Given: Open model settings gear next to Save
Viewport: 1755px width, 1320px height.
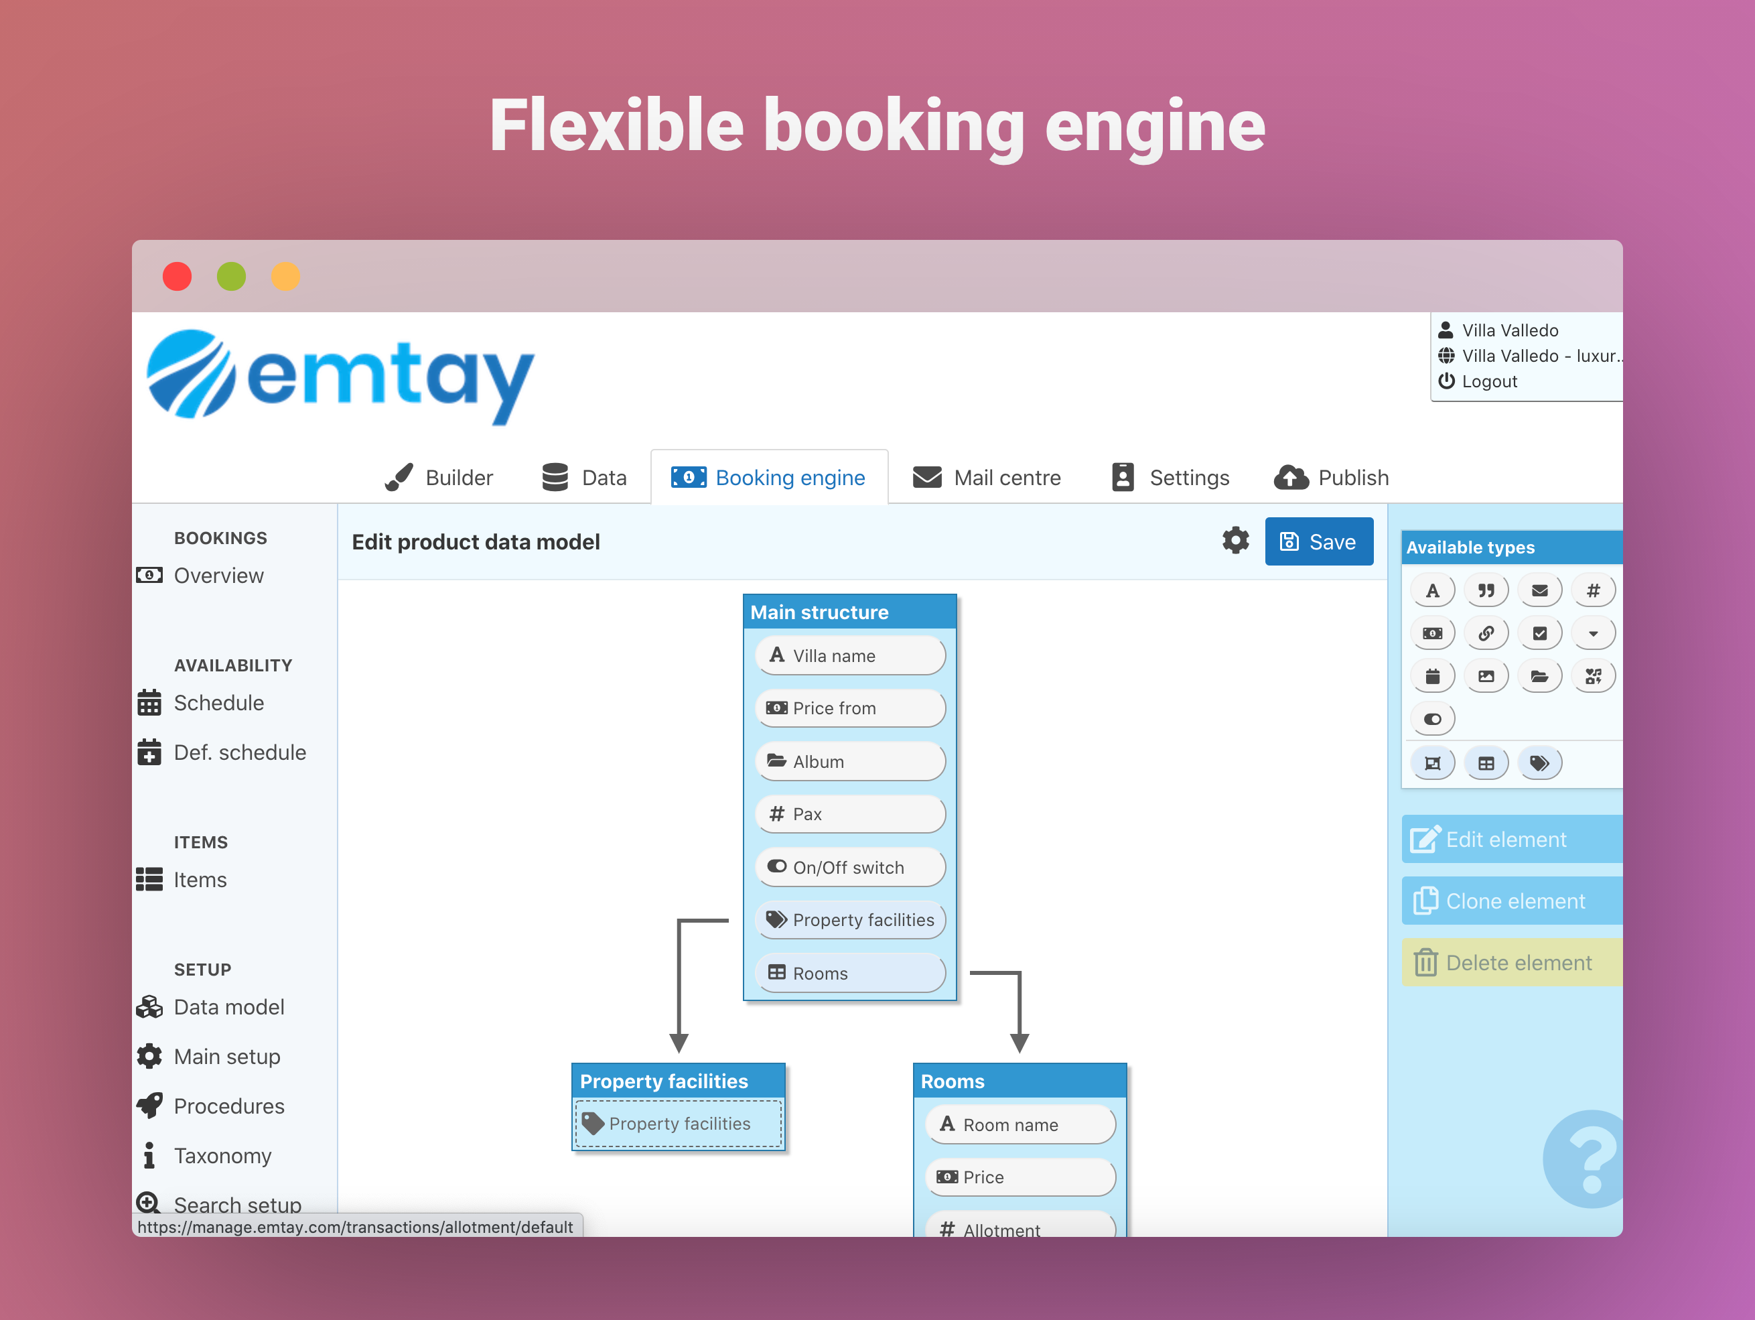Looking at the screenshot, I should [x=1235, y=541].
